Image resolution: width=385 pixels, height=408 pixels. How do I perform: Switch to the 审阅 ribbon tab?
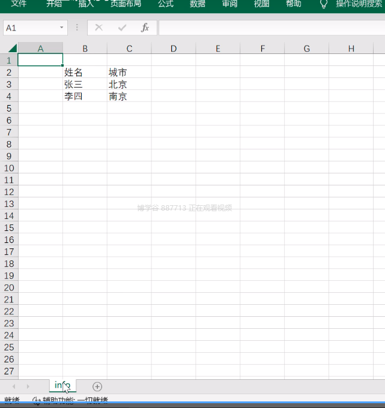pos(229,4)
